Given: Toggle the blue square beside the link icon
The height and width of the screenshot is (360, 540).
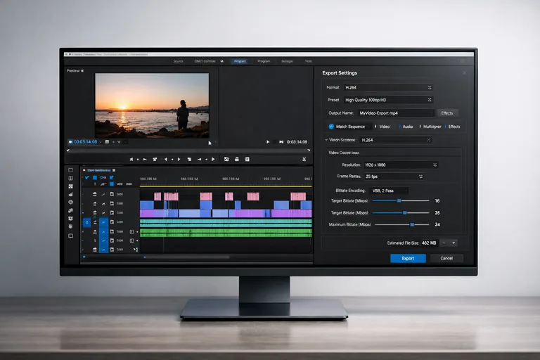Looking at the screenshot, I should [95, 177].
